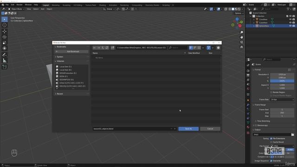297x167 pixels.
Task: Expand ConeNew in the outliner tree
Action: pyautogui.click(x=254, y=19)
